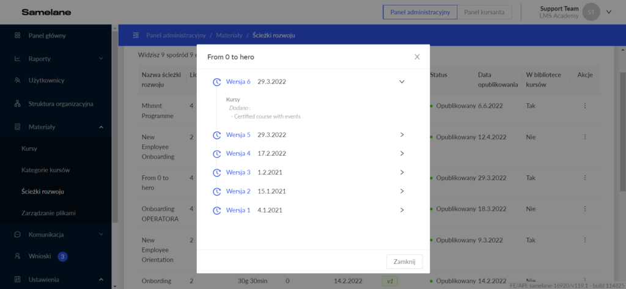The image size is (626, 289).
Task: Click the history clock icon for Wersja 6
Action: [x=216, y=82]
